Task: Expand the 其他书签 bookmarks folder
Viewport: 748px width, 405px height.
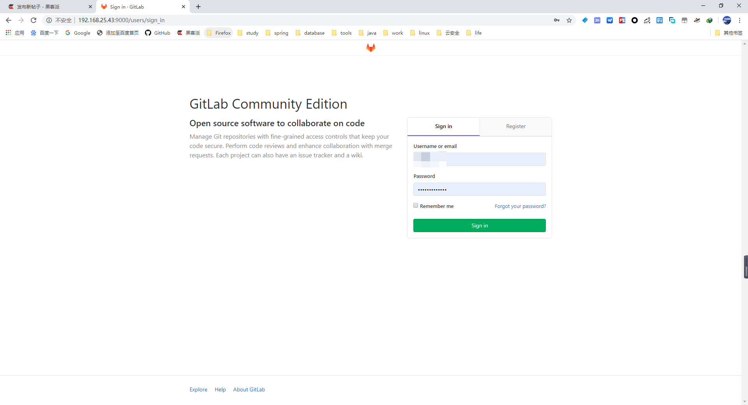Action: pos(728,33)
